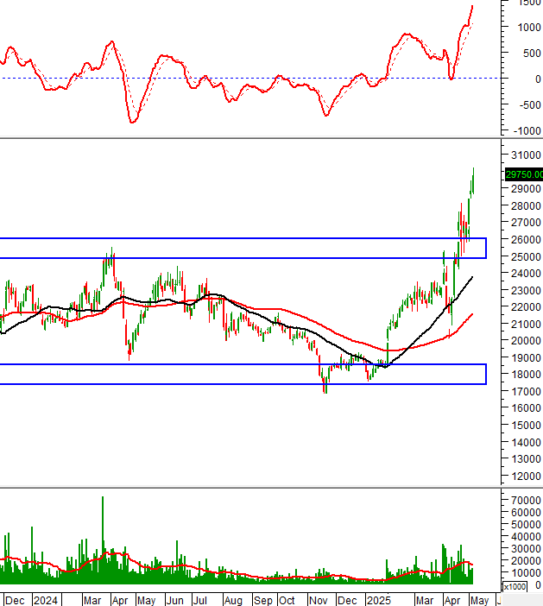Click the 2025 year marker on time axis
Viewport: 543px width, 606px height.
[x=379, y=600]
